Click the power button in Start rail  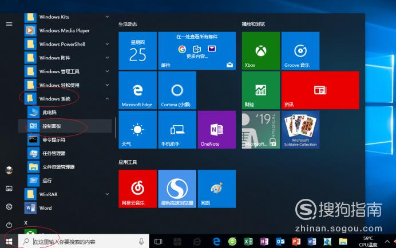pyautogui.click(x=9, y=225)
